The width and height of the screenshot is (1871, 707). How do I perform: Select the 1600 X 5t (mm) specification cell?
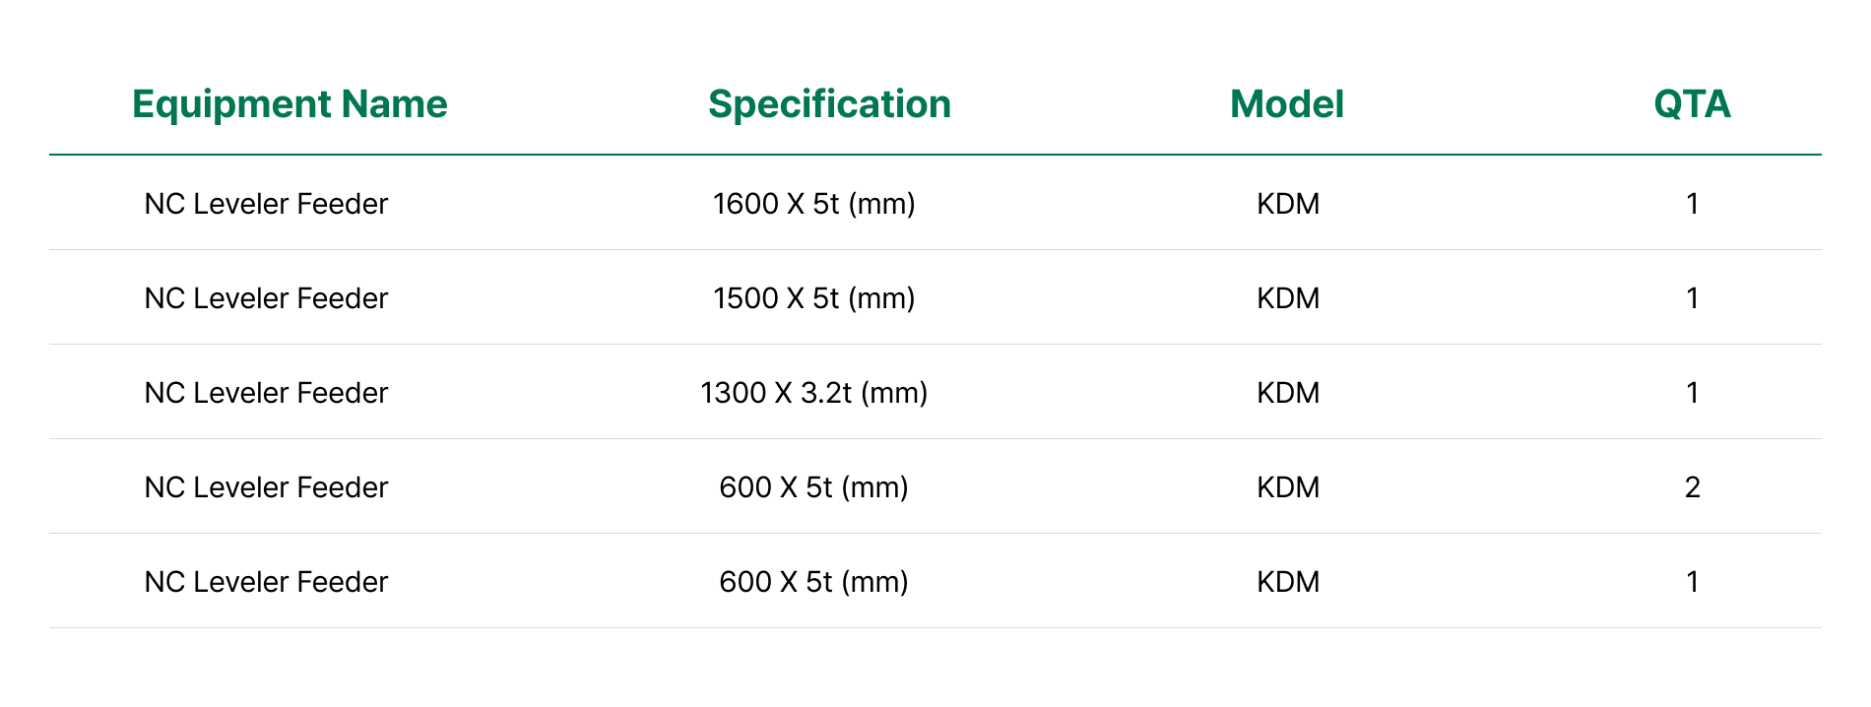click(813, 204)
